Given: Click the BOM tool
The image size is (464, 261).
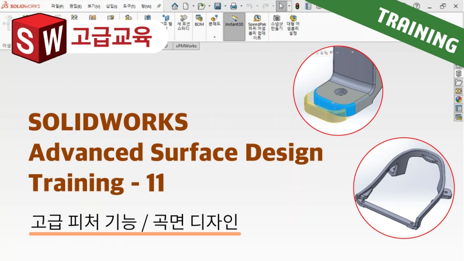Looking at the screenshot, I should click(x=199, y=21).
